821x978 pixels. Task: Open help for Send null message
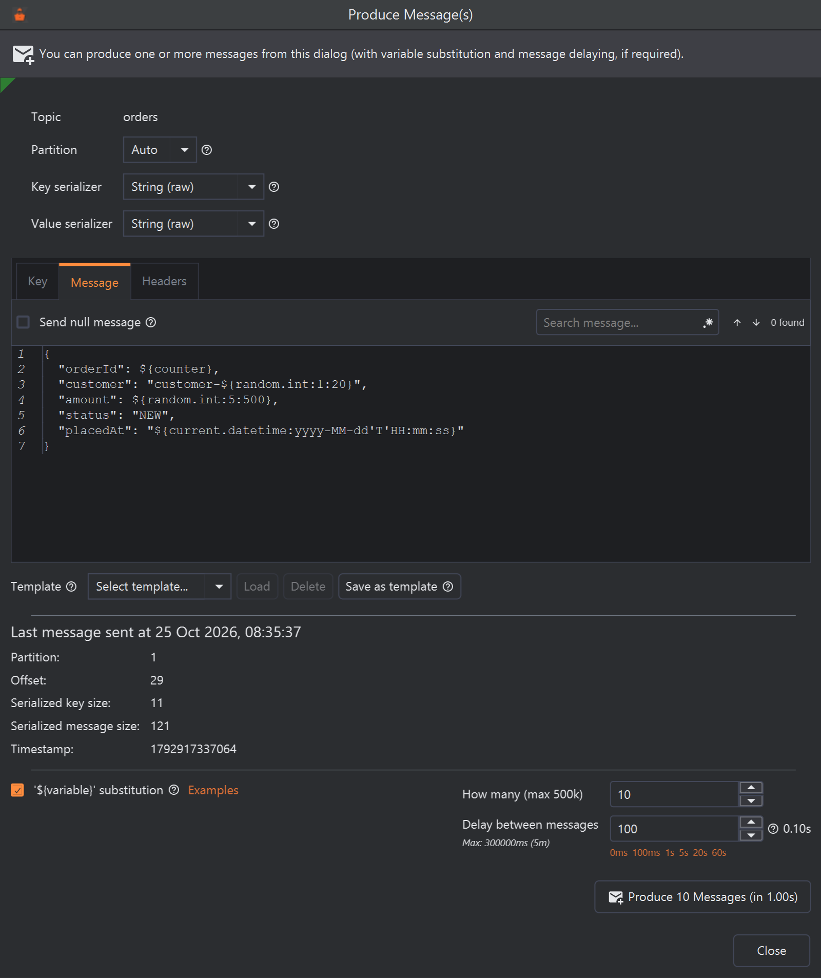click(151, 322)
